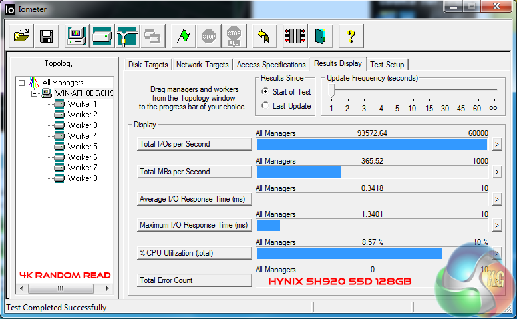Click the % CPU Utilization progress bar
This screenshot has height=319, width=517.
372,253
